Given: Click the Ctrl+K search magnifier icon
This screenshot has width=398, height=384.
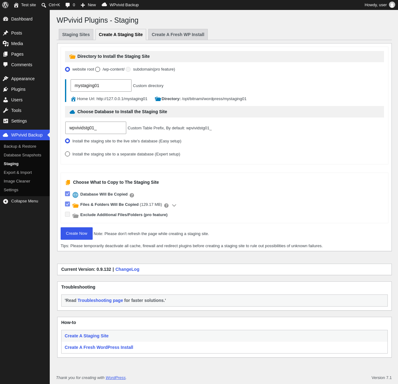Looking at the screenshot, I should (x=44, y=5).
